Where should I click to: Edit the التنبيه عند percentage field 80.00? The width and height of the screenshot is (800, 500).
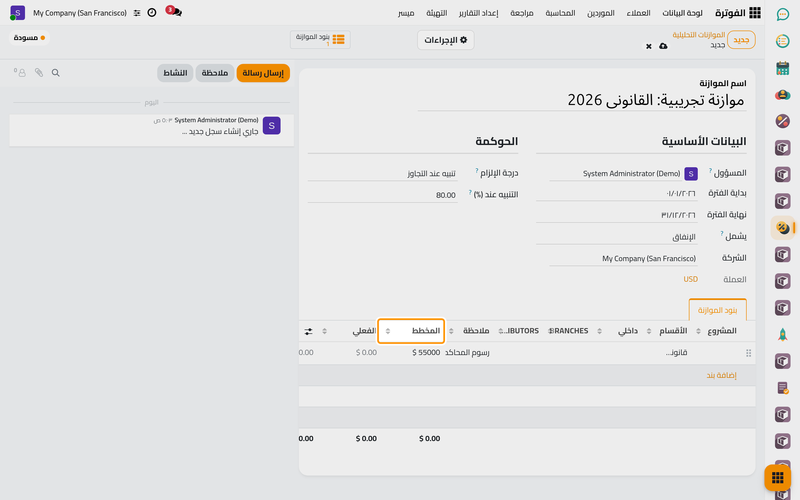pos(382,195)
